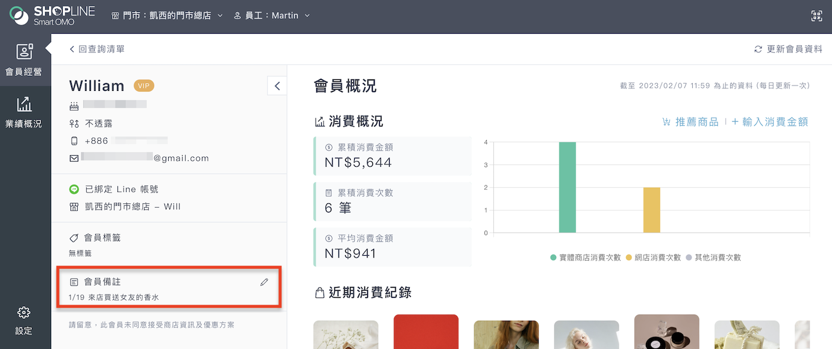Click the 累積消費金額 NT$5,644 card
The height and width of the screenshot is (349, 832).
(x=393, y=156)
